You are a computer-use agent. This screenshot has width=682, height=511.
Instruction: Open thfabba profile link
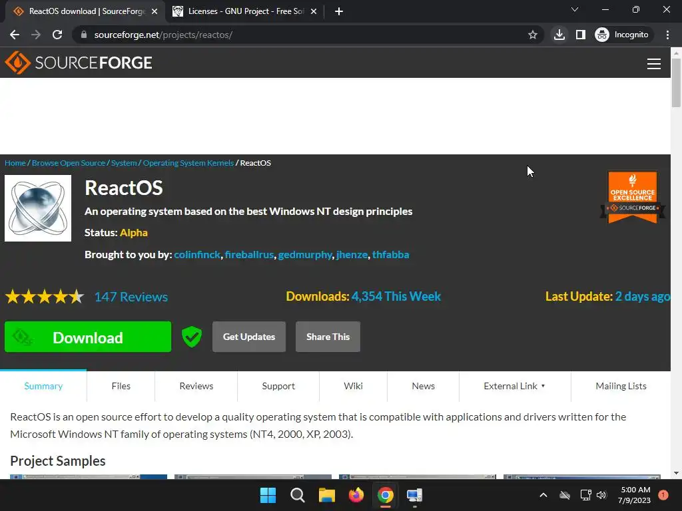(x=390, y=255)
